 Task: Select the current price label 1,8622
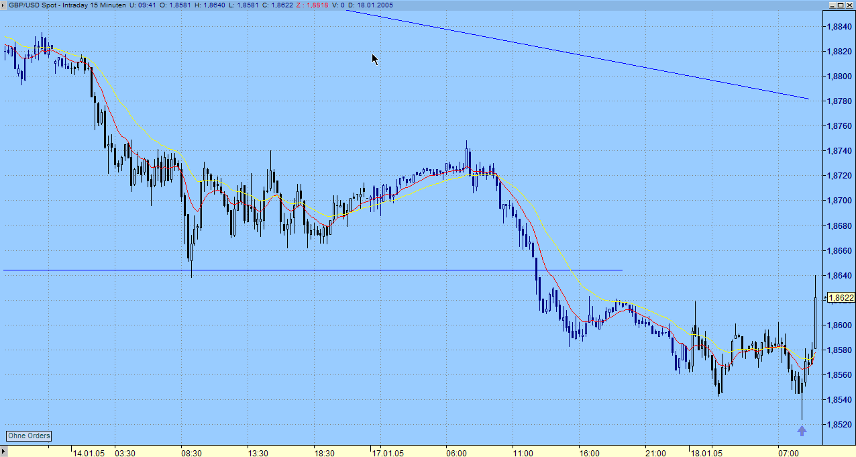[841, 297]
